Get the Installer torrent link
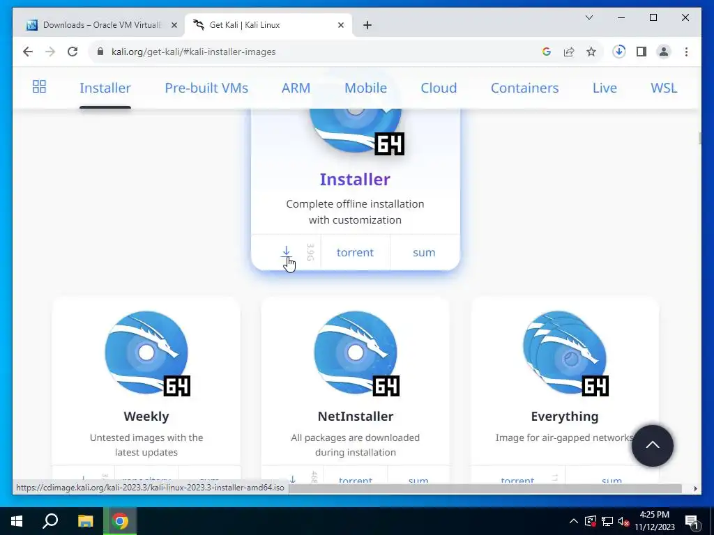This screenshot has width=714, height=535. coord(355,252)
